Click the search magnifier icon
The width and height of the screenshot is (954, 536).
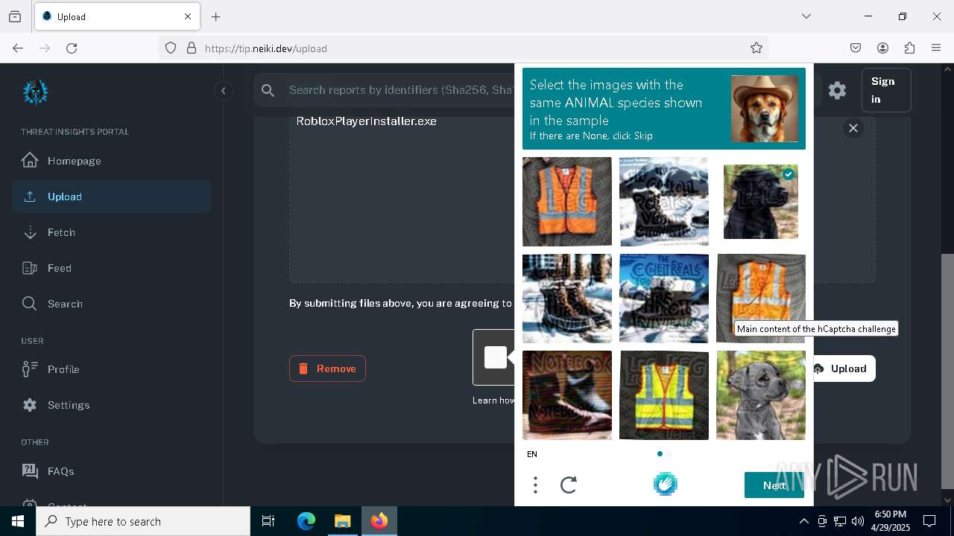(x=268, y=90)
